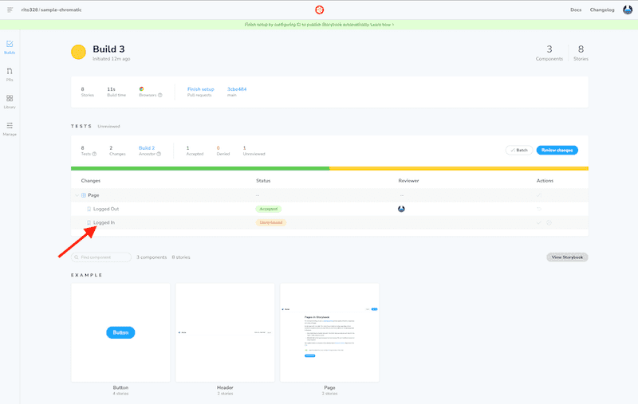Image resolution: width=638 pixels, height=404 pixels.
Task: Accept the Logged In change checkmark
Action: [539, 222]
